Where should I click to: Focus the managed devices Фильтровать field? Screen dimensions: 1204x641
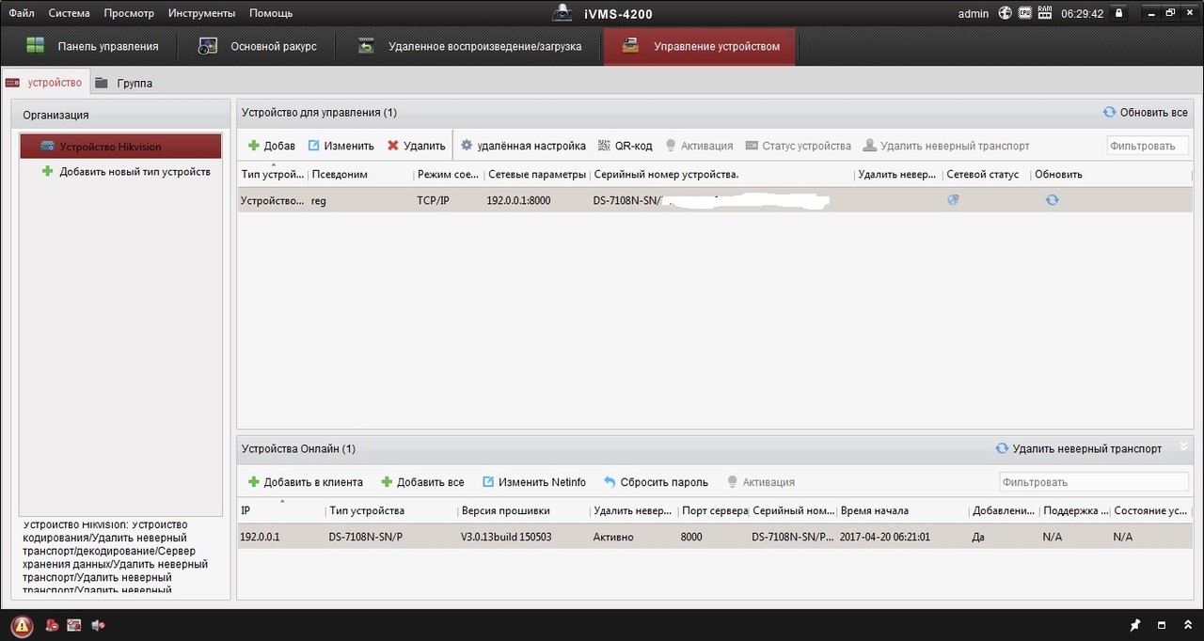(x=1148, y=146)
